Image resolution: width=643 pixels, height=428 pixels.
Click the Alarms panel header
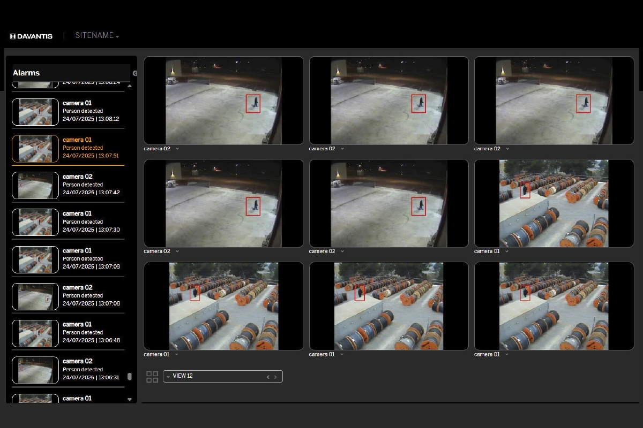click(x=71, y=73)
